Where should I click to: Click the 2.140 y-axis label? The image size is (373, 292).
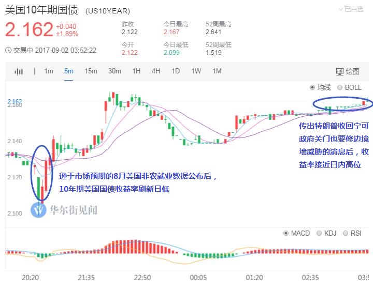(15, 141)
